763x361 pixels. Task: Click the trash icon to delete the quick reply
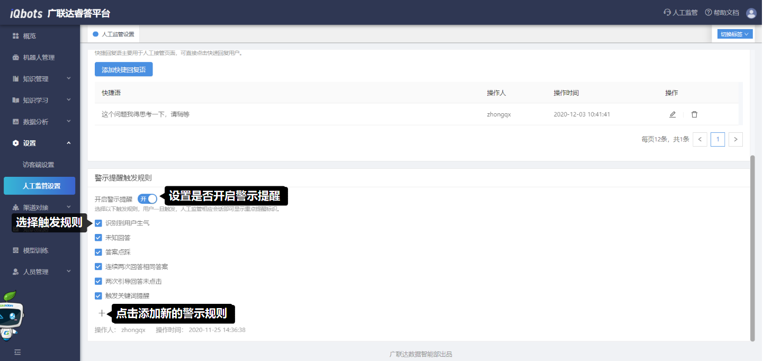click(x=694, y=114)
